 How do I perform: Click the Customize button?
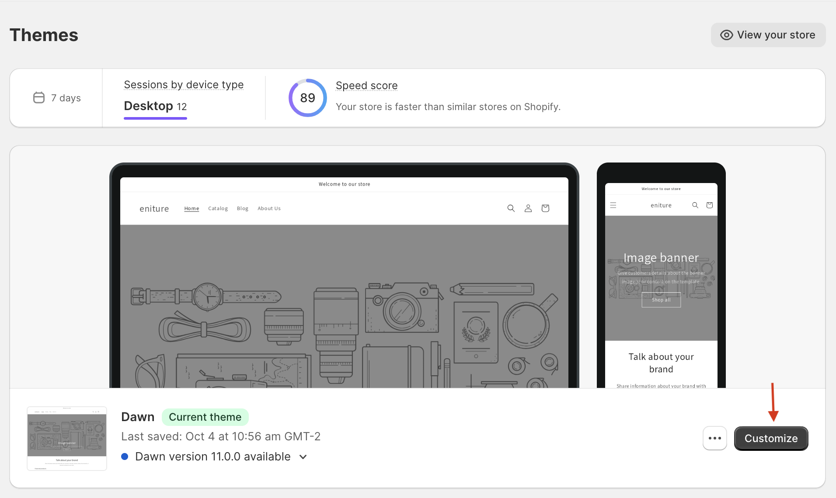pyautogui.click(x=771, y=439)
